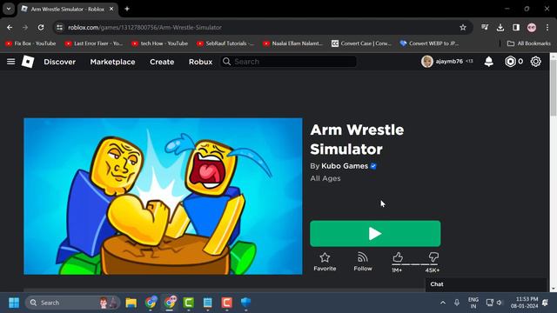Open the Robux balance icon
557x313 pixels.
(510, 62)
